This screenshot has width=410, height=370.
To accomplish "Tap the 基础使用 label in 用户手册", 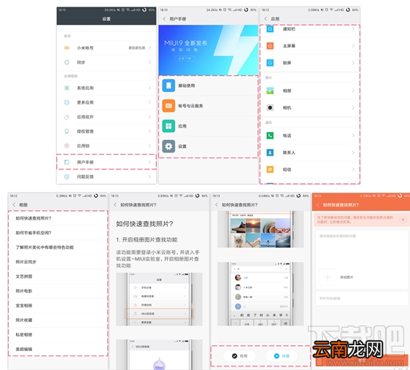I will [187, 85].
